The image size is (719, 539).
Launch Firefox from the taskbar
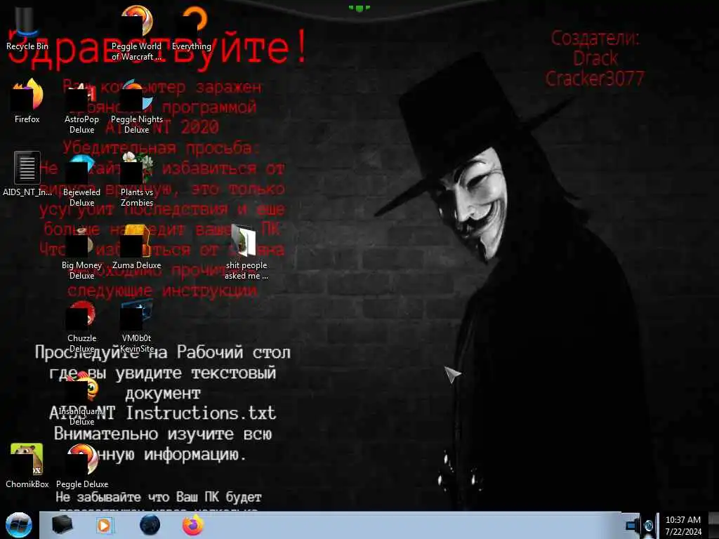click(193, 525)
